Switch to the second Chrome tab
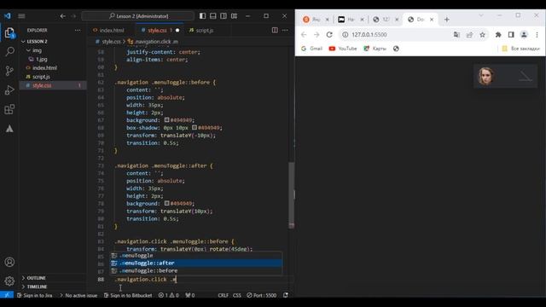 click(x=351, y=20)
